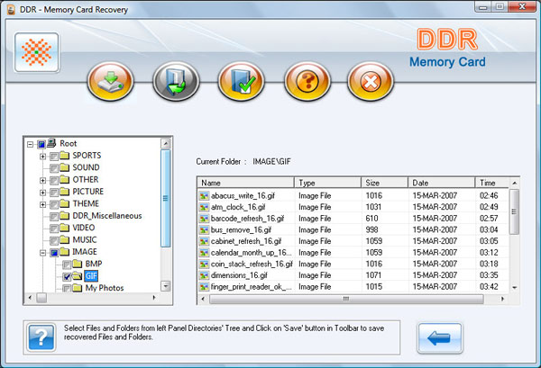Select the DDR_Miscellaneous folder label

[107, 216]
